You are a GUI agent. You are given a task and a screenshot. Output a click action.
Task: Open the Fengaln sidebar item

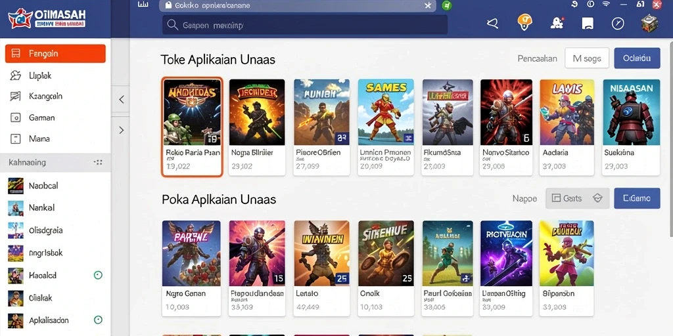click(x=55, y=54)
